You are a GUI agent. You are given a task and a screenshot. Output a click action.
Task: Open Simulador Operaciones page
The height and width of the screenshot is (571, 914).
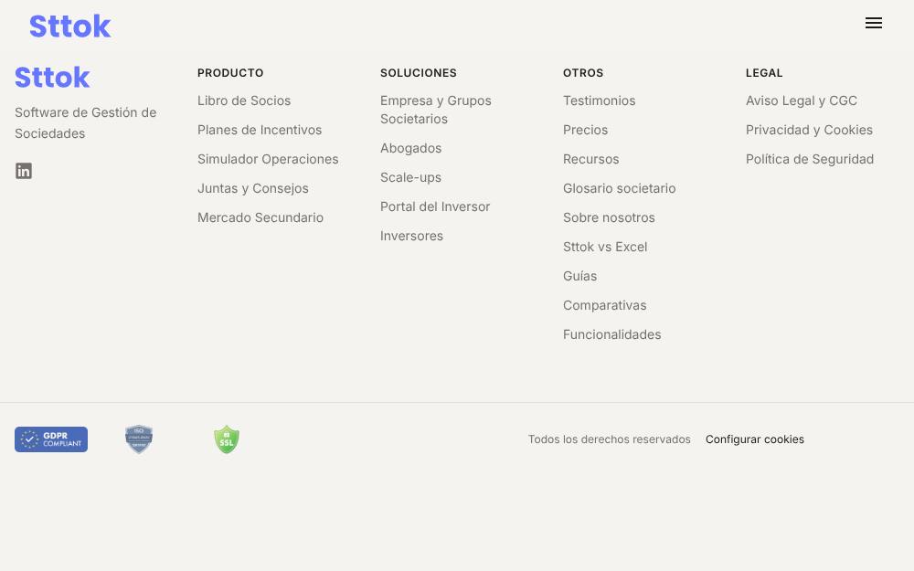(x=268, y=159)
